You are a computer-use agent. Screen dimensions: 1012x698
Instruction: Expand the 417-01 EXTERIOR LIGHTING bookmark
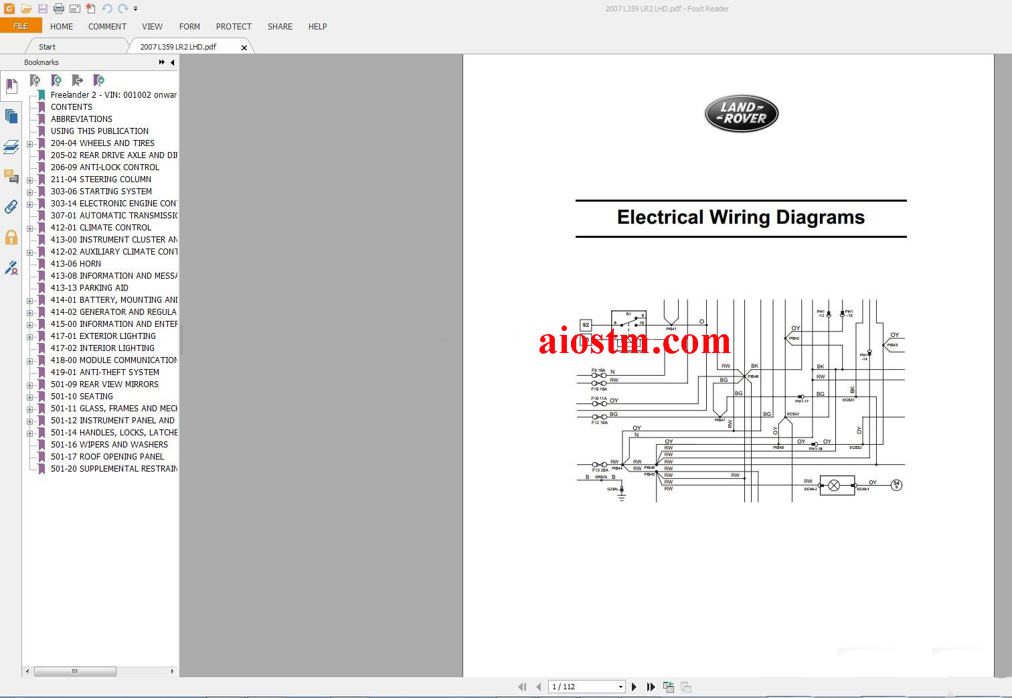[31, 336]
